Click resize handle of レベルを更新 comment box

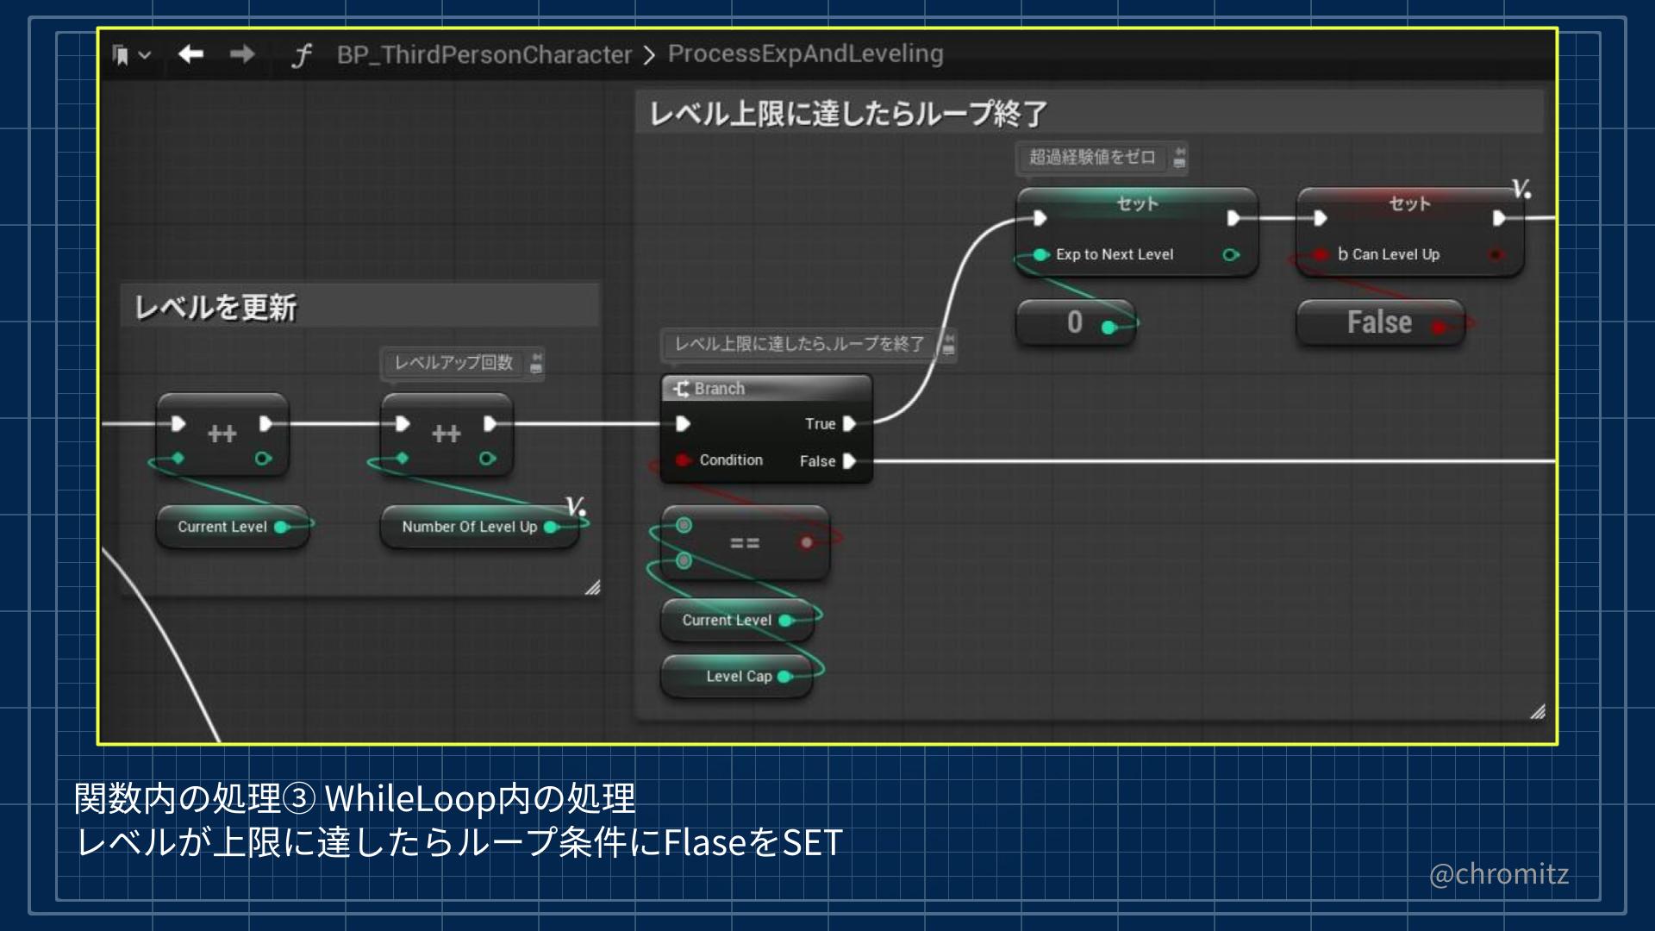click(592, 588)
